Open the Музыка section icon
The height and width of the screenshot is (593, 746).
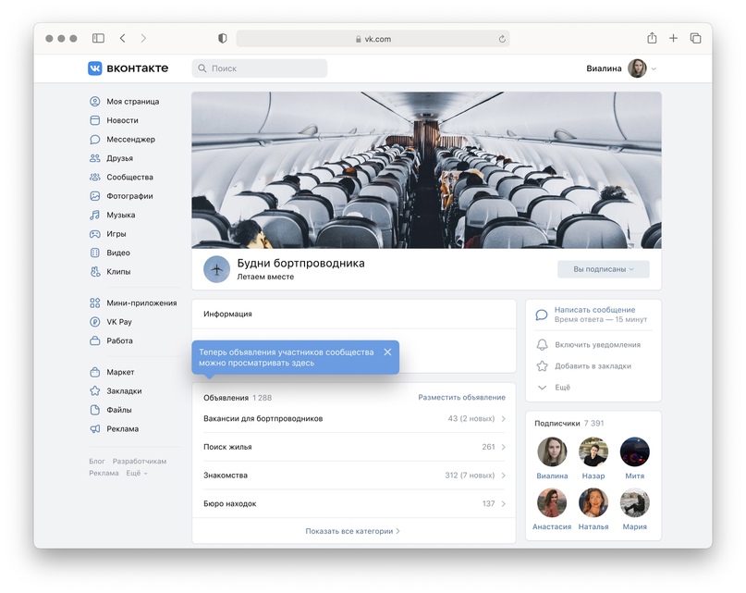pyautogui.click(x=94, y=216)
